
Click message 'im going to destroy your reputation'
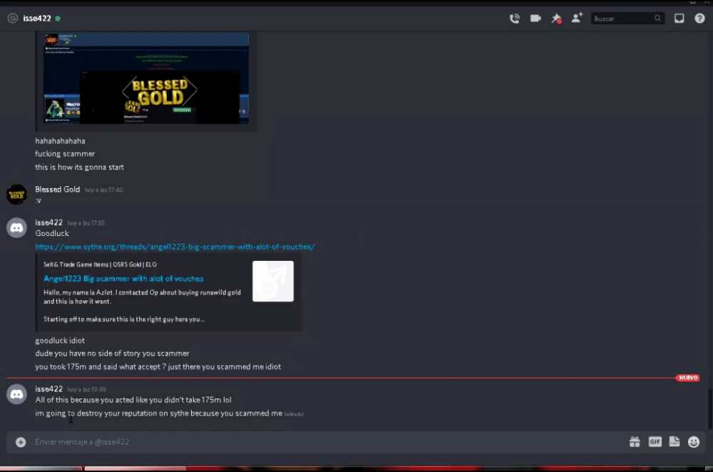tap(159, 414)
